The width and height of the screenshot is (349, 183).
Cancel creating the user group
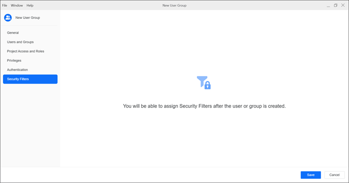coord(335,175)
